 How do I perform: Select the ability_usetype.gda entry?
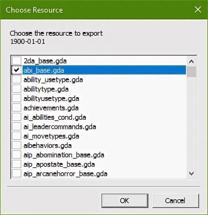point(53,80)
